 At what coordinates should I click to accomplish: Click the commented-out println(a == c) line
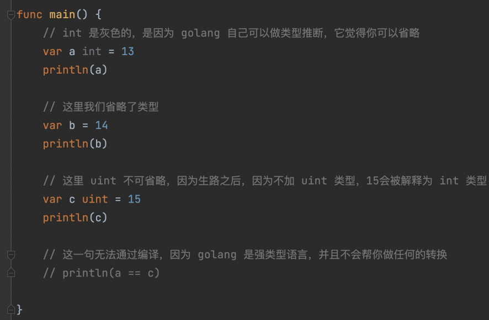click(x=102, y=273)
